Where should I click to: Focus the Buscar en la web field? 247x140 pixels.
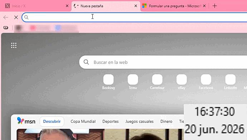pos(163,62)
